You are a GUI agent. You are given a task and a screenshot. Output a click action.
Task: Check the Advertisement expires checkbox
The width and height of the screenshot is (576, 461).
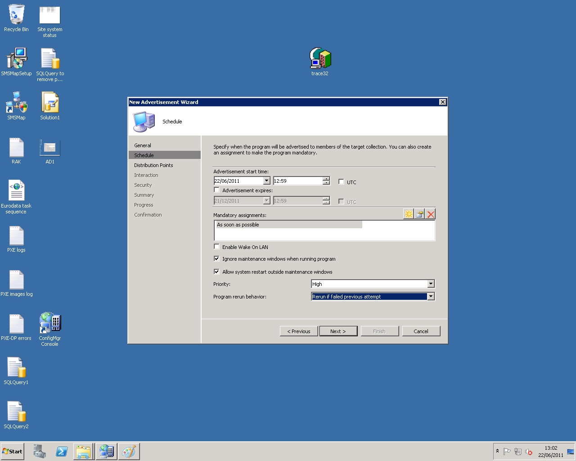pos(216,190)
